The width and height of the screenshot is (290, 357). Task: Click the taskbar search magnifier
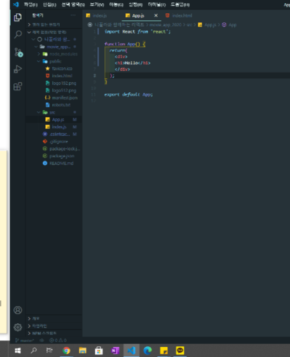tap(34, 350)
